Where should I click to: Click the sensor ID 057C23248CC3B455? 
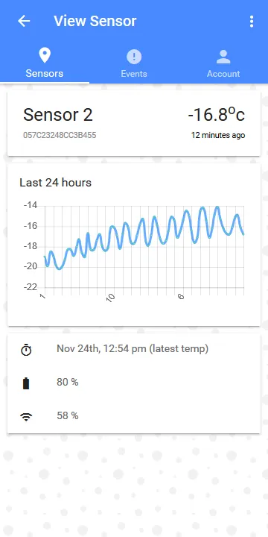(x=60, y=135)
